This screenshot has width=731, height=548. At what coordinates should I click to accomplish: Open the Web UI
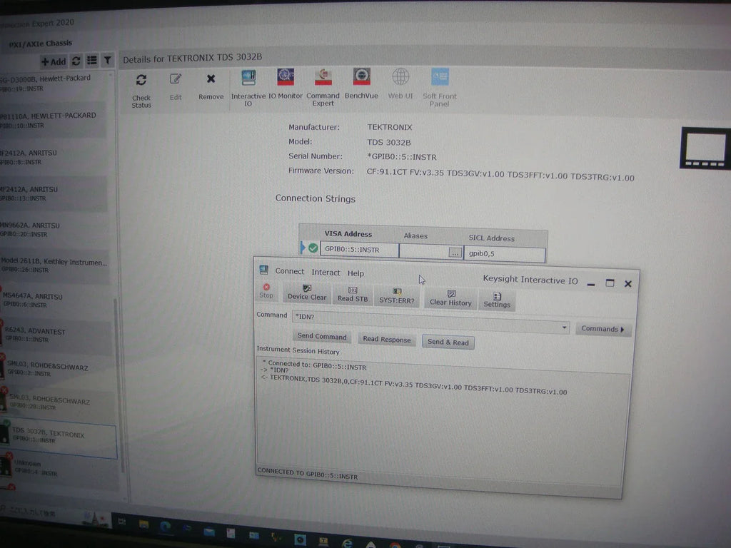pos(400,84)
